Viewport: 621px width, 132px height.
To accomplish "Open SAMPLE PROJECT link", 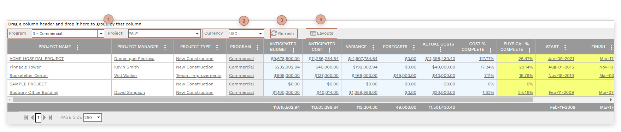I will [28, 84].
